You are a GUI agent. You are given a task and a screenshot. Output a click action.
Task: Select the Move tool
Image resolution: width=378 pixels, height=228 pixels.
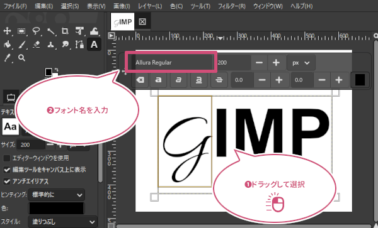(x=7, y=31)
